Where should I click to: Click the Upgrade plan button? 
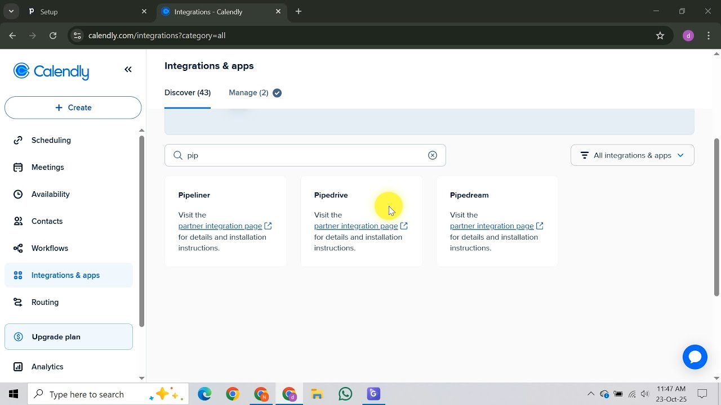[x=69, y=337]
